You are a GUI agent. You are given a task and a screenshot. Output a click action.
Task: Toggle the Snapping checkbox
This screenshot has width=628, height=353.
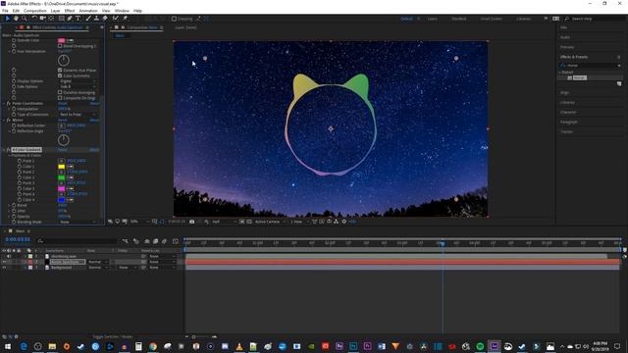click(174, 19)
